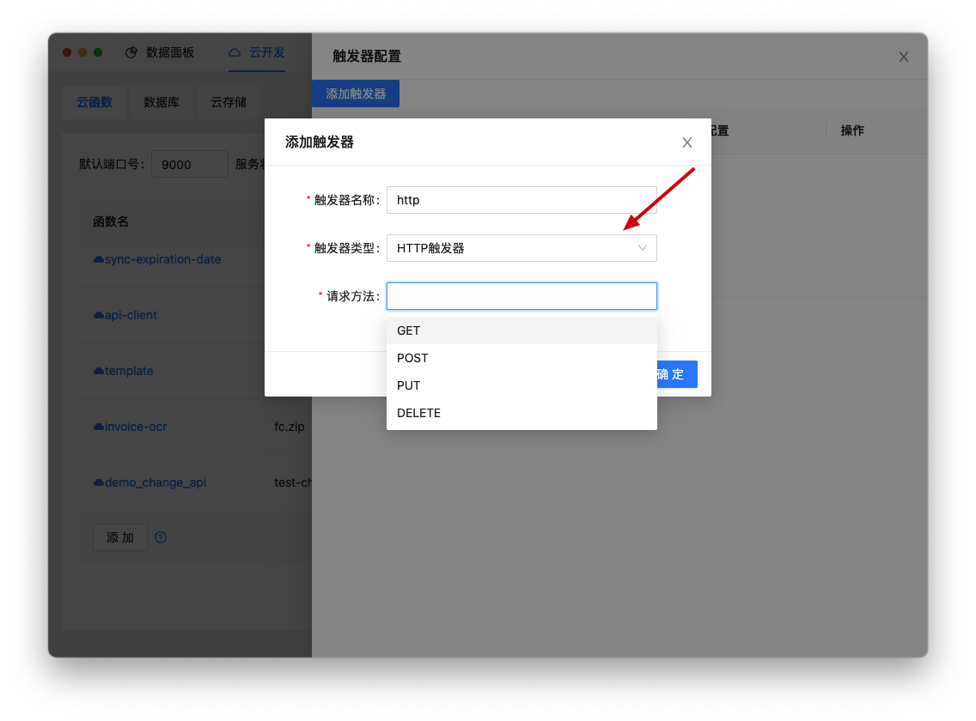
Task: Click cloud icon beside template function
Action: tap(99, 371)
